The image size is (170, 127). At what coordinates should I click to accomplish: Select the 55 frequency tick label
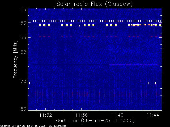click(23, 38)
